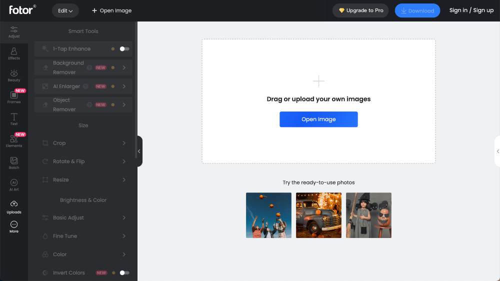Expand the AI Enlarger chevron
500x281 pixels.
tap(124, 86)
